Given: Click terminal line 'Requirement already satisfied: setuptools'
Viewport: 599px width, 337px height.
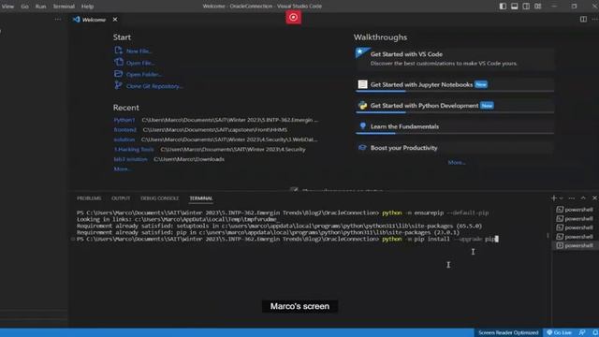Looking at the screenshot, I should coord(279,226).
